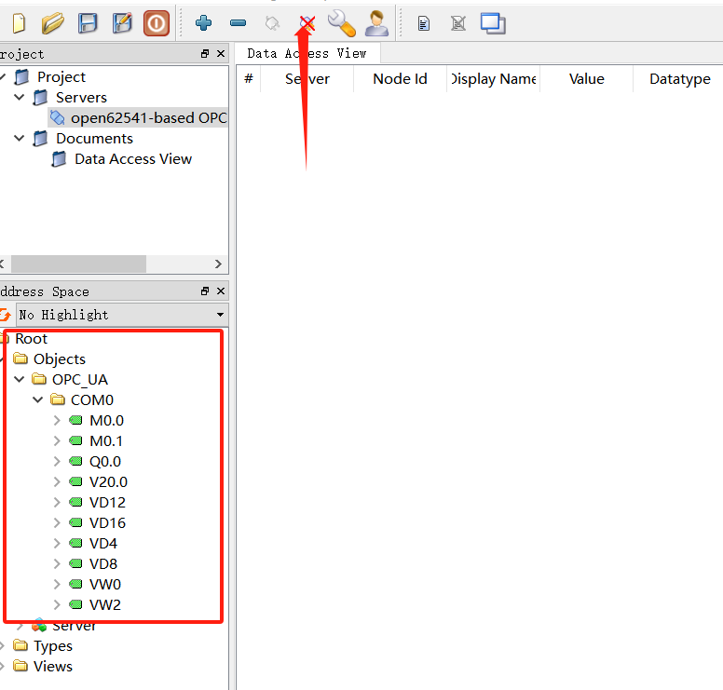723x690 pixels.
Task: Remove server with blue minus icon
Action: [x=238, y=22]
